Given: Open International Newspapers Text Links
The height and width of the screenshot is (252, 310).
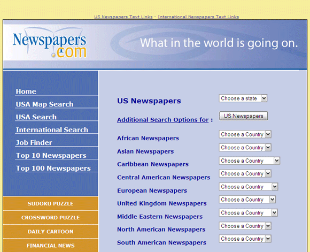Looking at the screenshot, I should [x=198, y=17].
